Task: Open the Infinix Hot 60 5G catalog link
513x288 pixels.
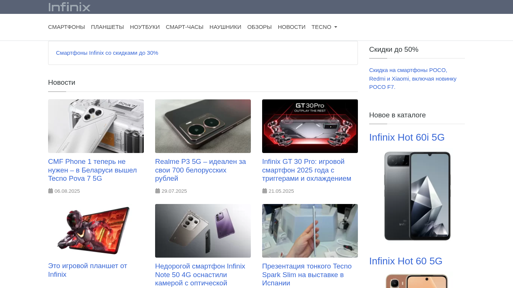Action: [406, 261]
